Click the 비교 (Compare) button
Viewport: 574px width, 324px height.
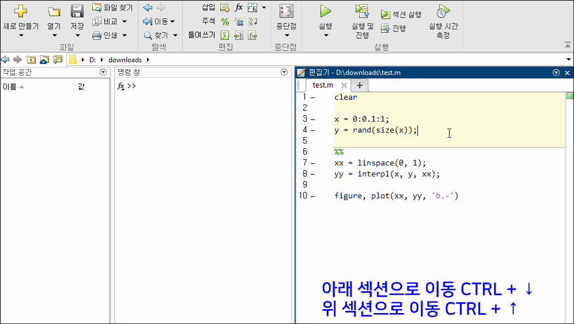click(x=105, y=21)
